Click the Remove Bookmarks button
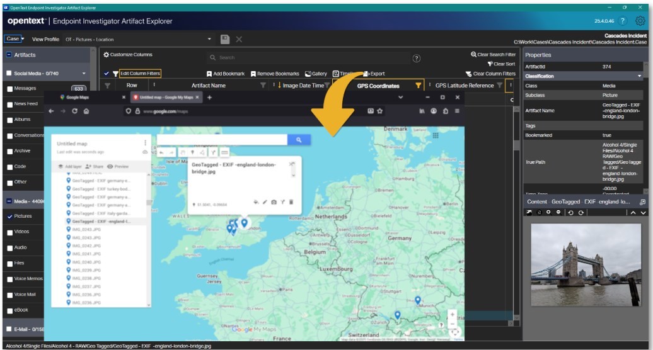Screen dimensions: 653x350 [274, 74]
